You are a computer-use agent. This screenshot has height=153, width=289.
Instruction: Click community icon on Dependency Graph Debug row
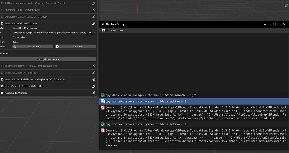[x=94, y=17]
